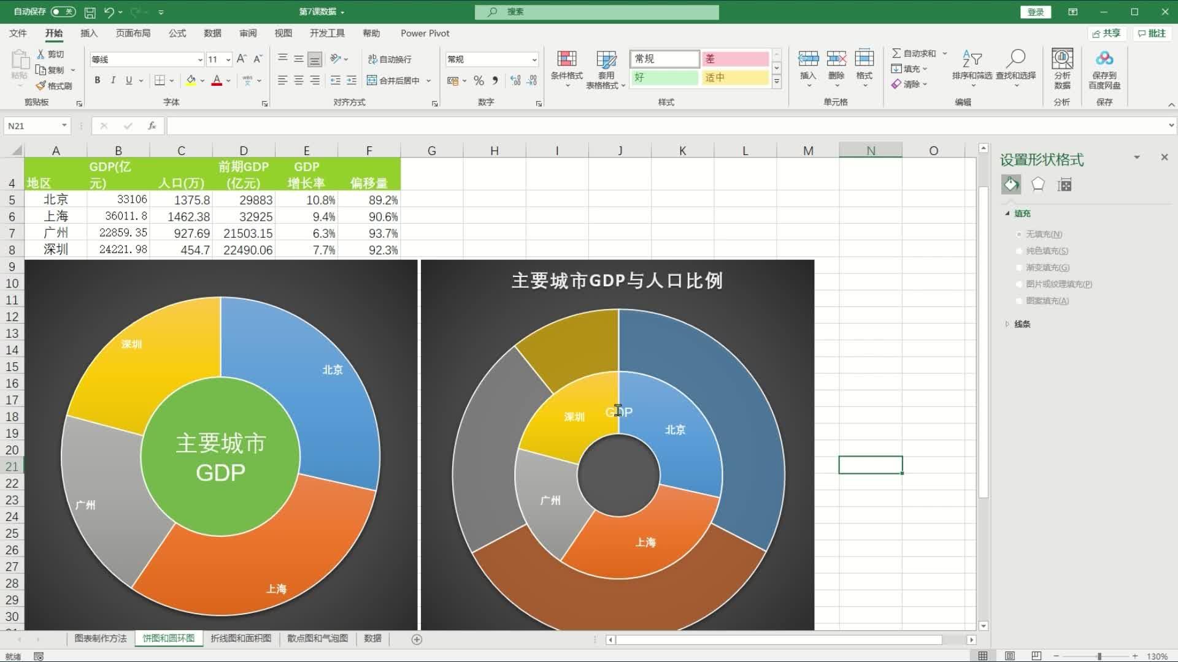Screen dimensions: 1178x662
Task: Adjust the zoom slider in status bar
Action: pos(1099,656)
